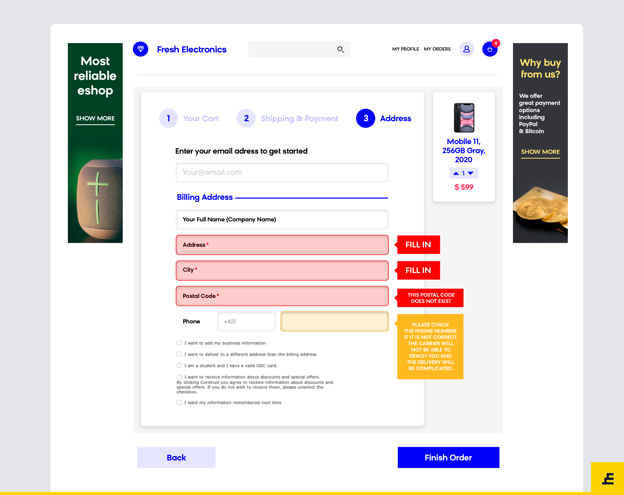Toggle 'I want my information remembered next time'
This screenshot has width=624, height=495.
[x=179, y=403]
